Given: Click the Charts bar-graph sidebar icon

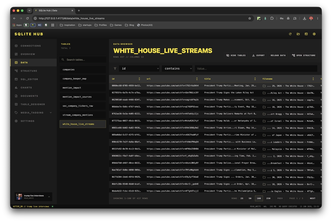Looking at the screenshot, I should [16, 88].
